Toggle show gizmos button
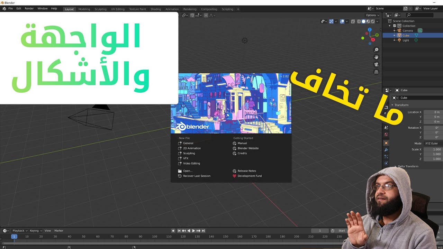 pyautogui.click(x=331, y=21)
